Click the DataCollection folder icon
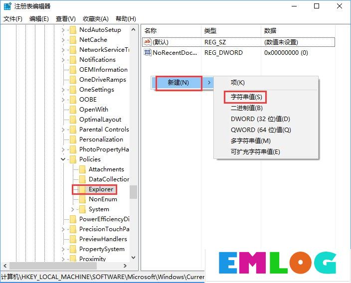Viewport: 351px width, 283px height. coord(82,179)
